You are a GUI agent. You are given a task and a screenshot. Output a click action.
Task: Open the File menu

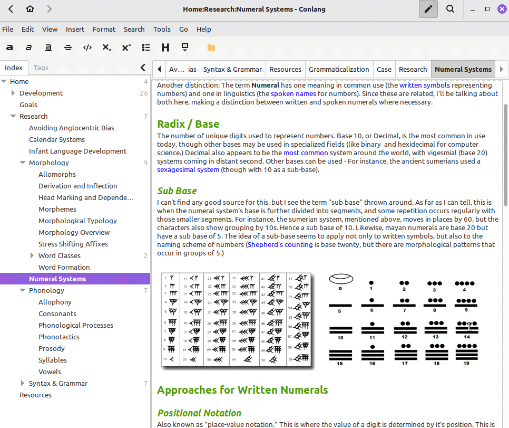(x=7, y=29)
